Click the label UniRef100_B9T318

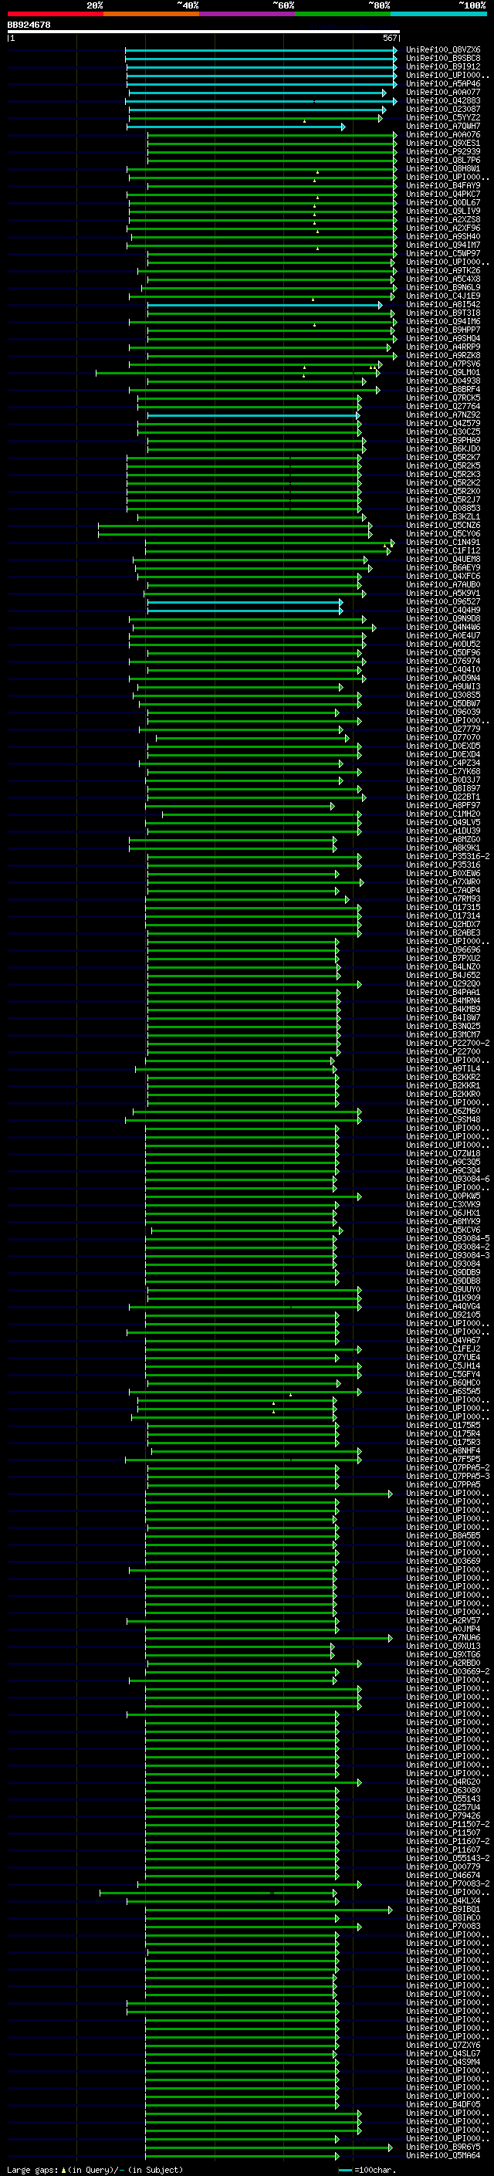point(443,313)
